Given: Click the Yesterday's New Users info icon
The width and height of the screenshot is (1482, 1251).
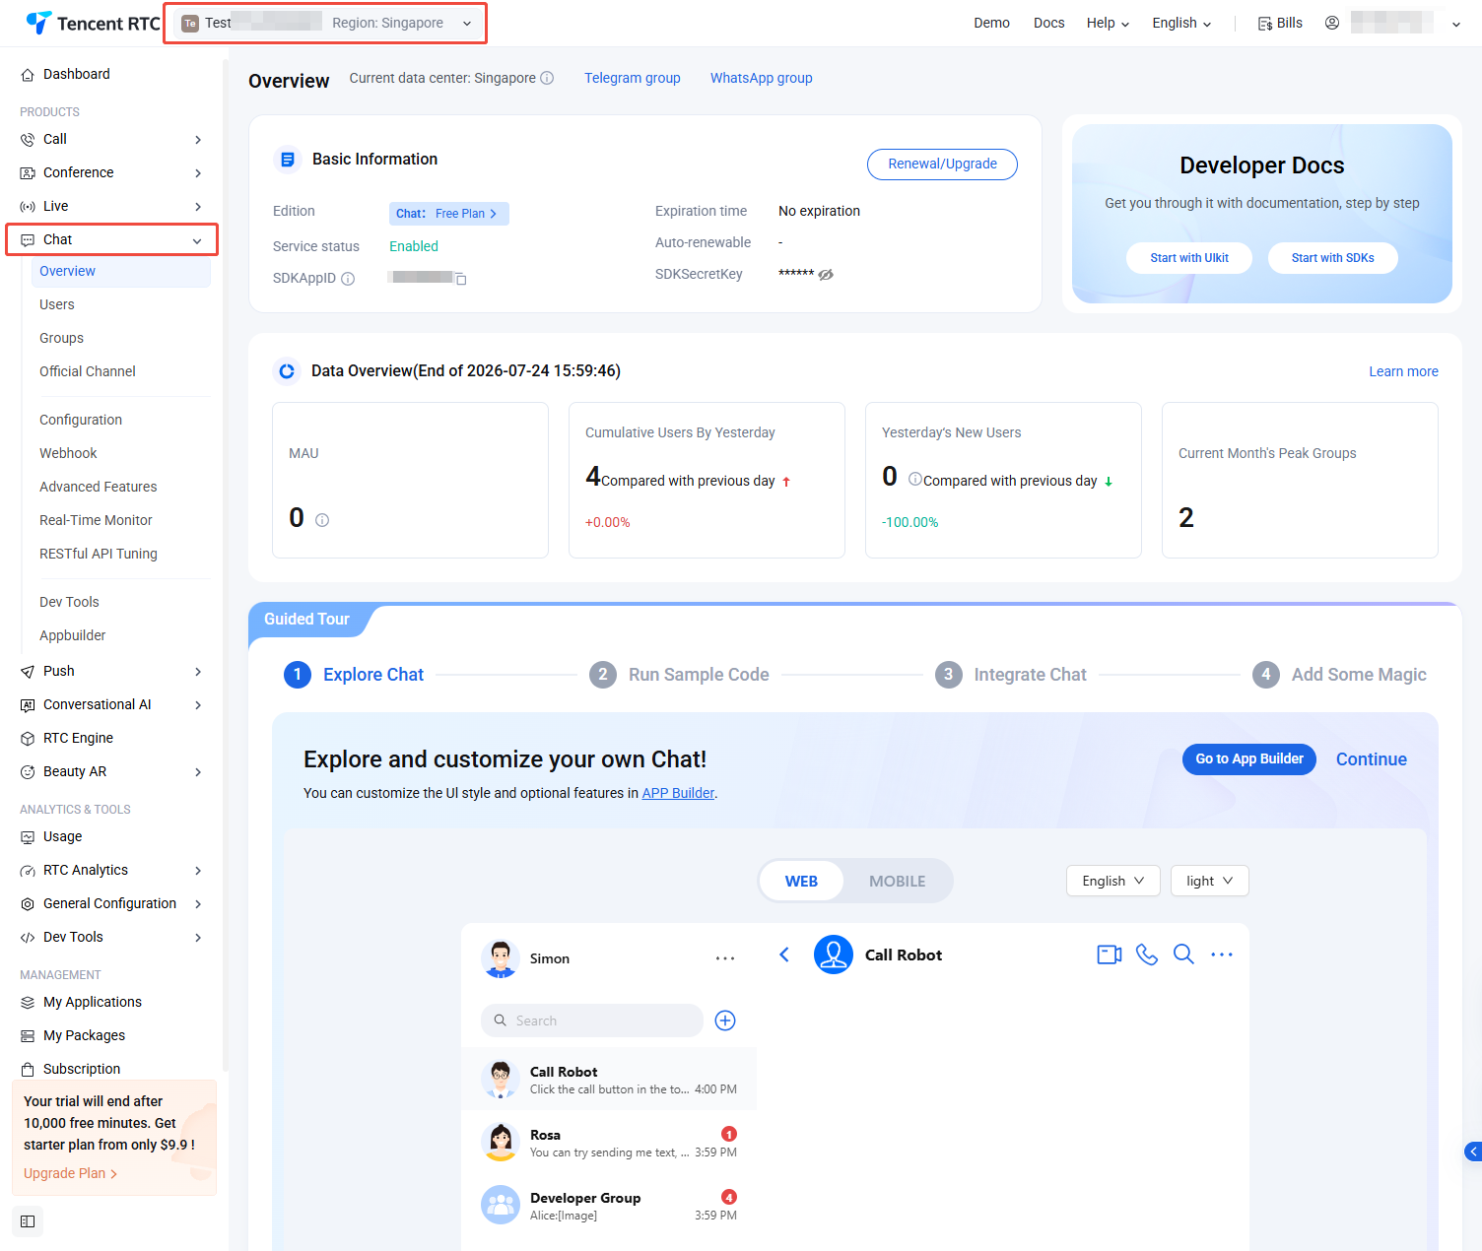Looking at the screenshot, I should (x=915, y=479).
